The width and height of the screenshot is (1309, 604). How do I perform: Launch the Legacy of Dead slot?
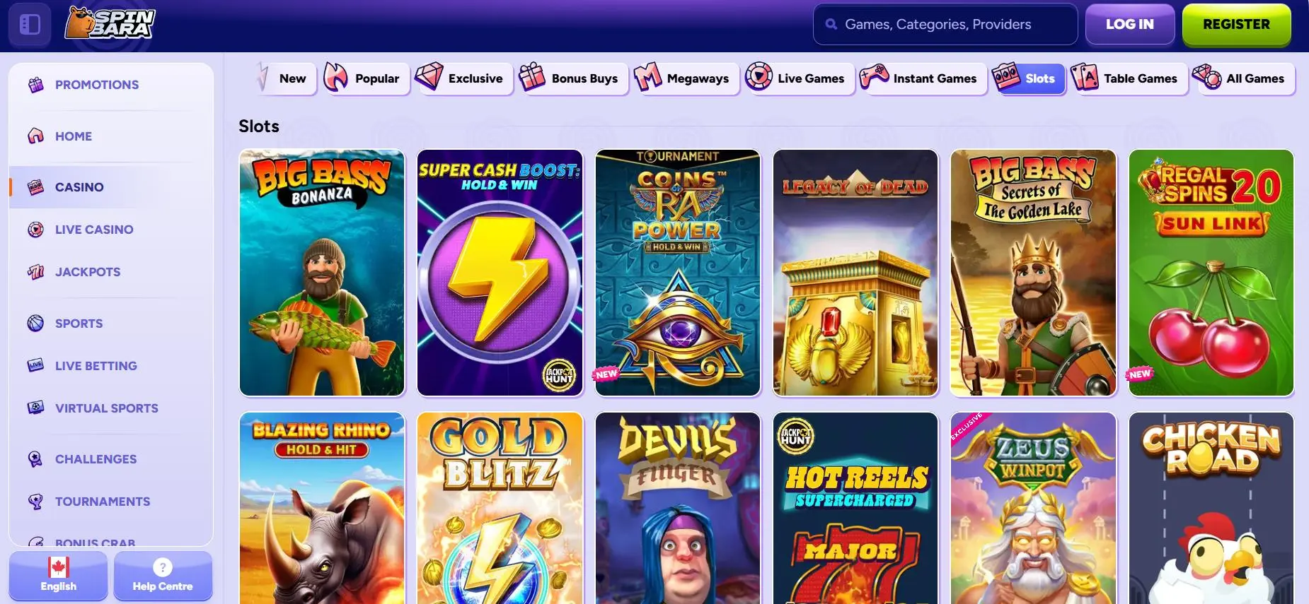pos(855,273)
